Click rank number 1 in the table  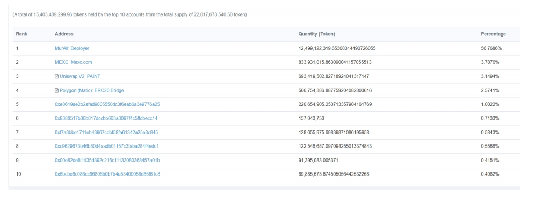17,48
